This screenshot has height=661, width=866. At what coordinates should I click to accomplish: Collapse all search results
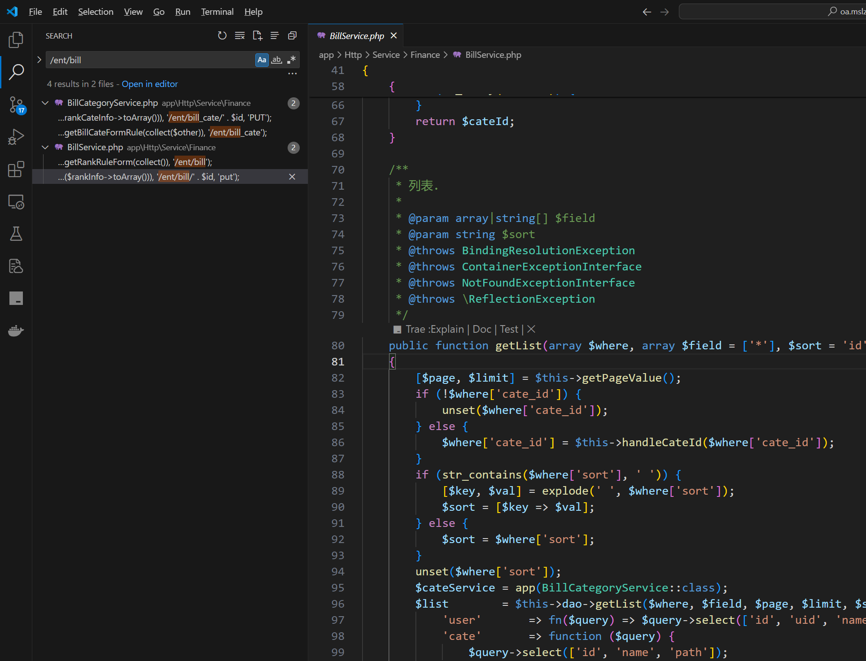(292, 35)
